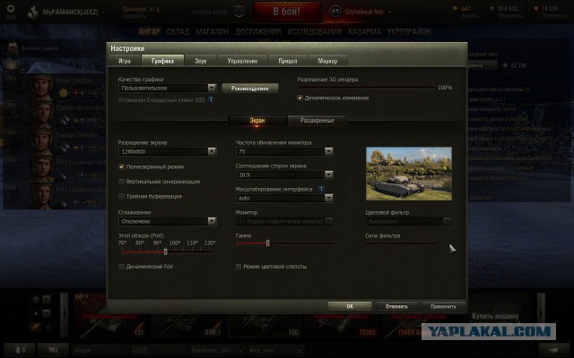Click the credits icon next to 610 832
Viewport: 574px width, 358px height.
(492, 8)
